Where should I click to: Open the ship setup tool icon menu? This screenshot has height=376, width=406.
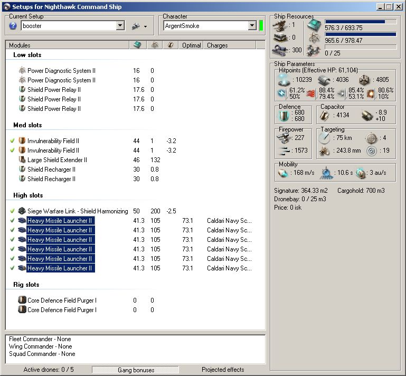[139, 26]
